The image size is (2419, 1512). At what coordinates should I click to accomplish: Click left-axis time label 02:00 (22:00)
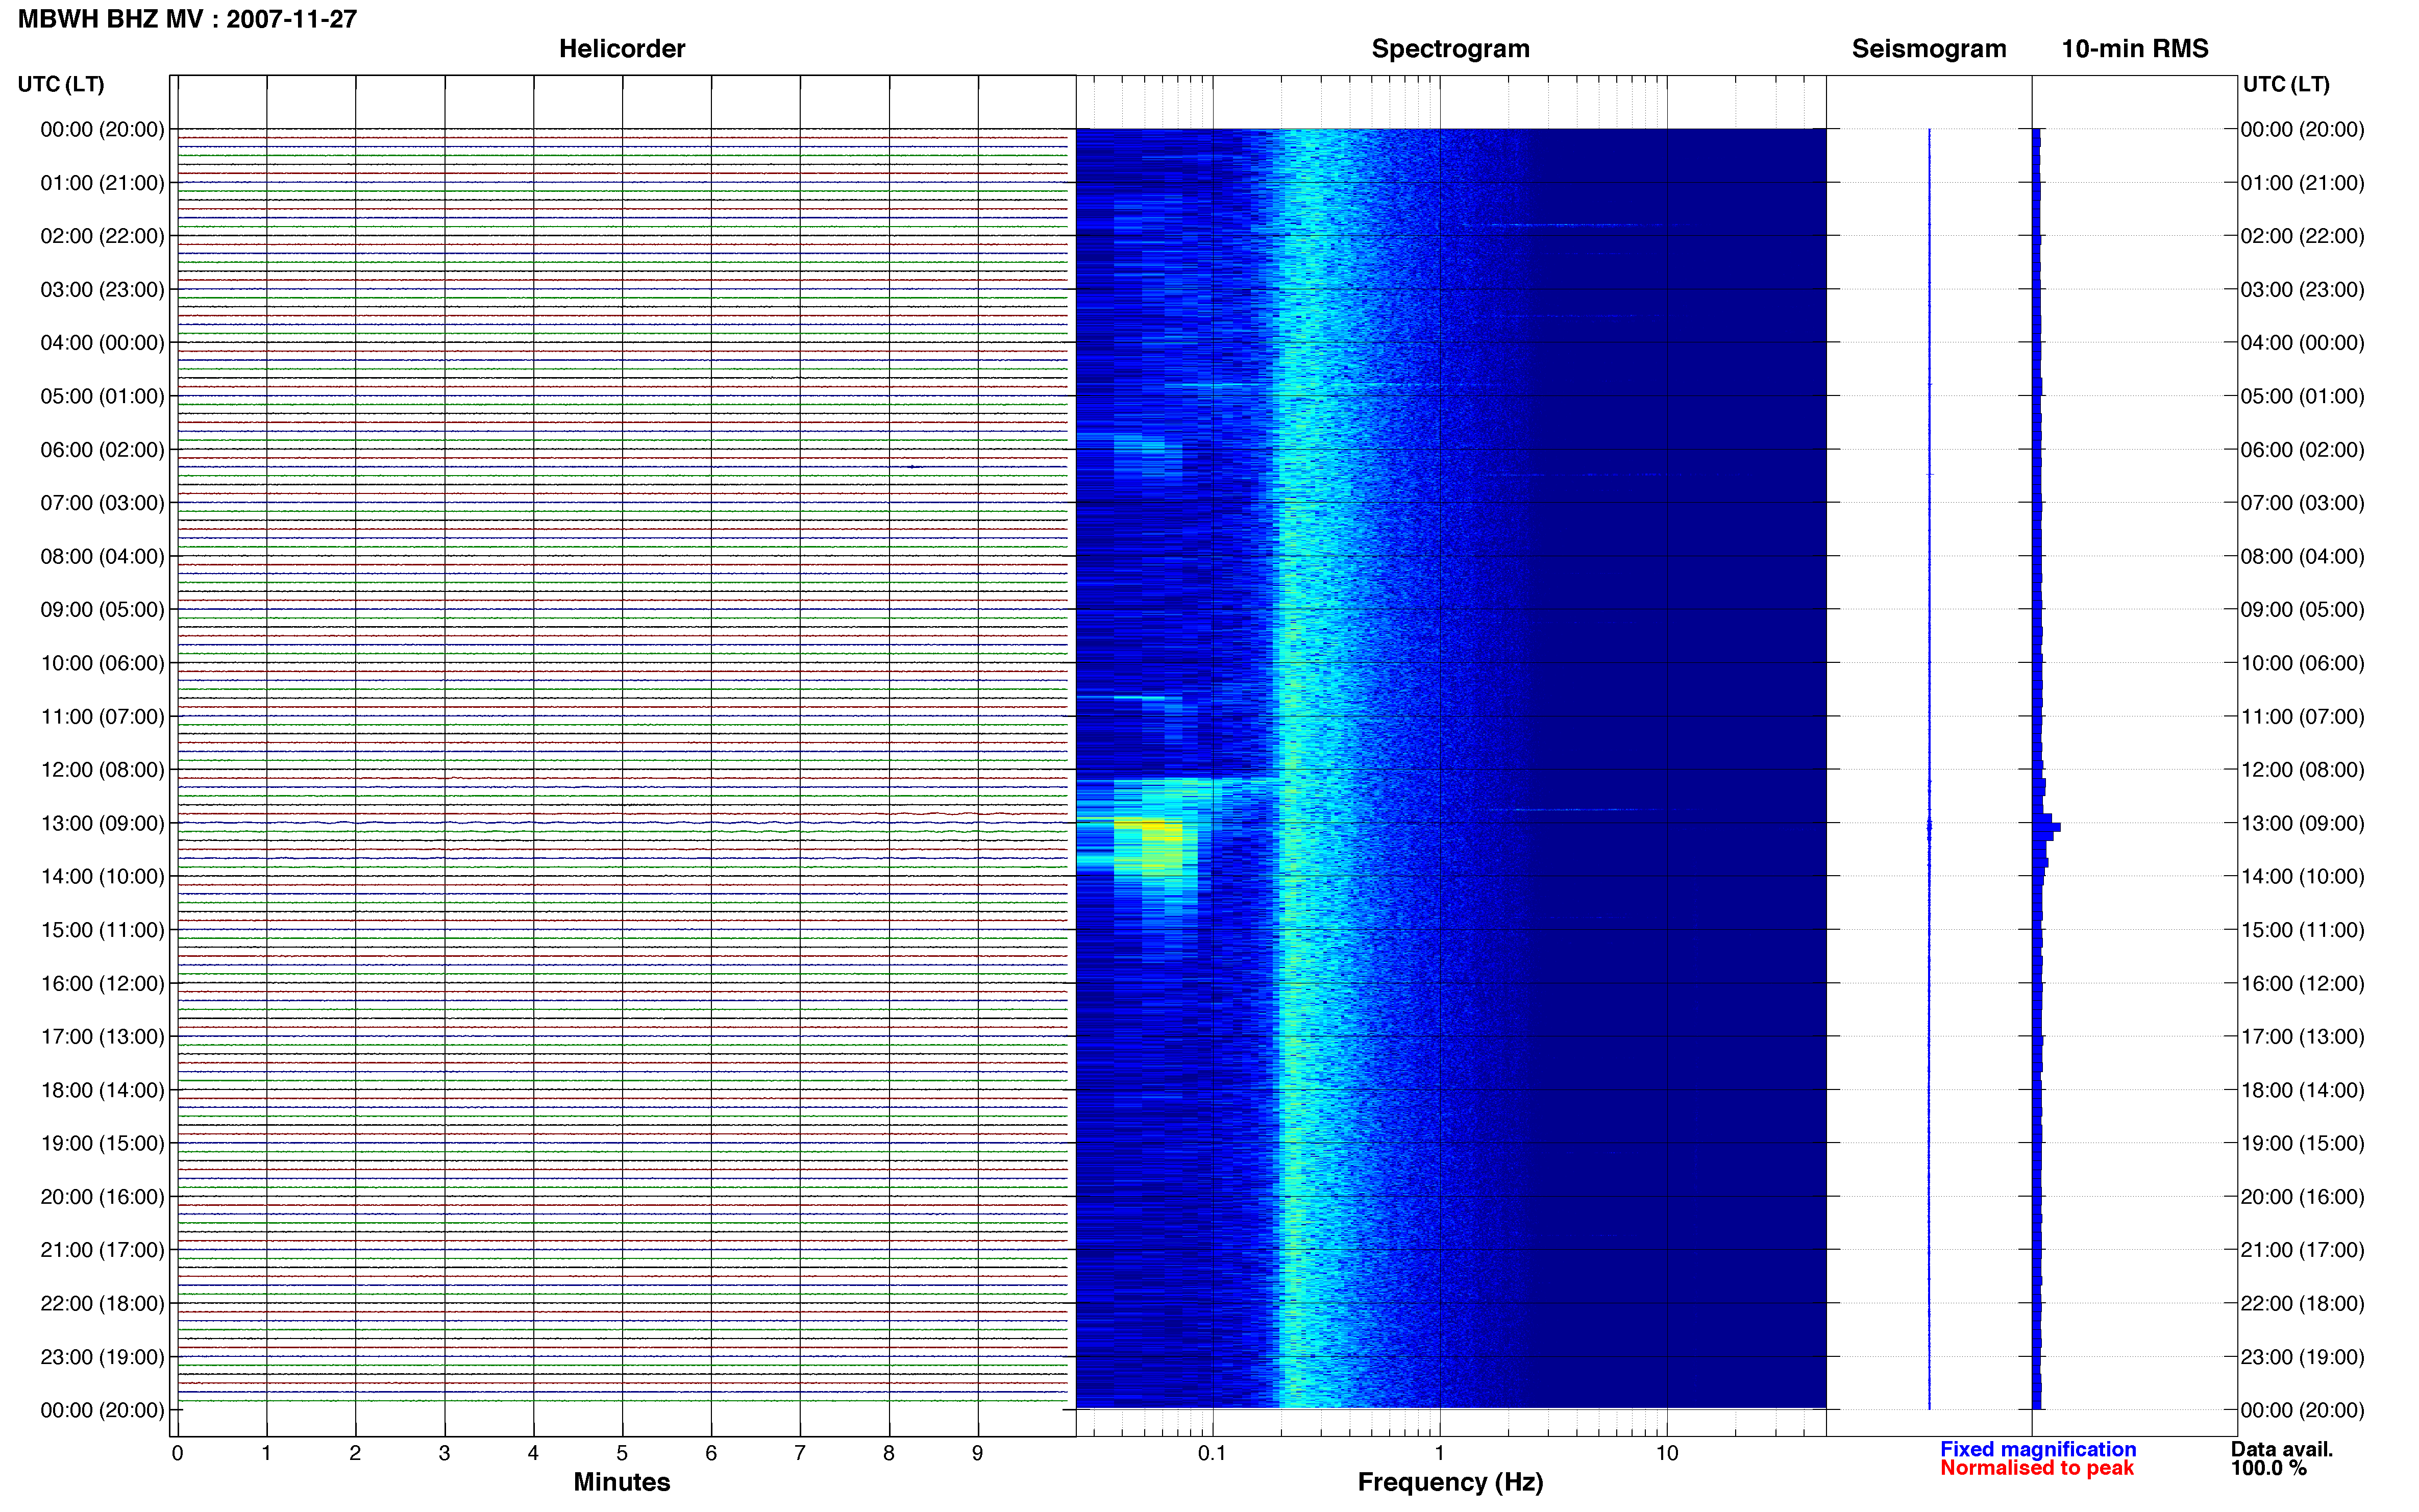pyautogui.click(x=102, y=236)
